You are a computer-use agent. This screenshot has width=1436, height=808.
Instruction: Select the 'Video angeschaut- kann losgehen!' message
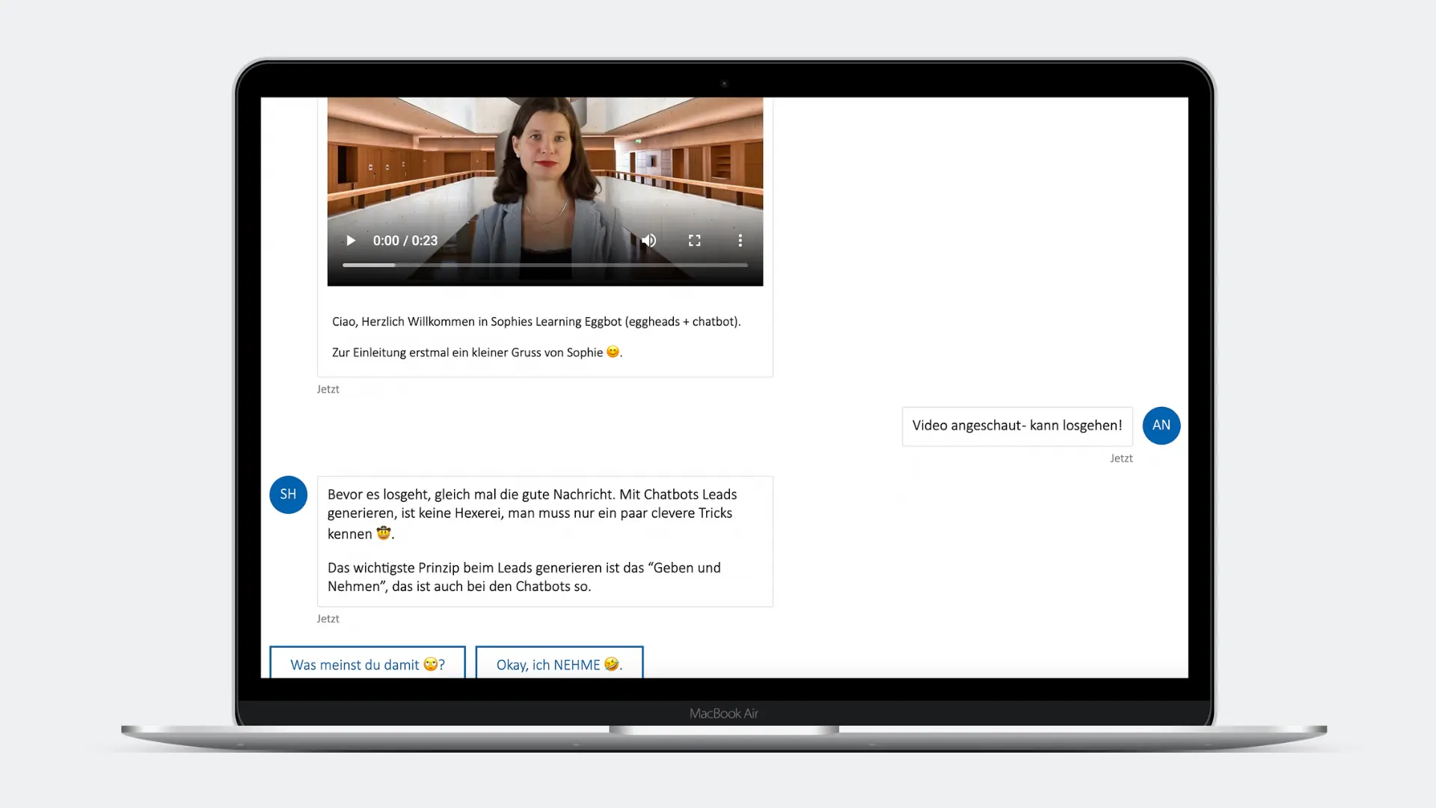(x=1016, y=426)
